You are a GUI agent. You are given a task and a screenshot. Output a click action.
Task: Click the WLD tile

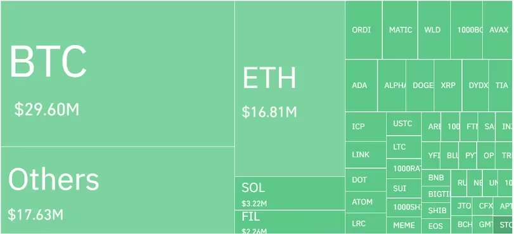(434, 30)
